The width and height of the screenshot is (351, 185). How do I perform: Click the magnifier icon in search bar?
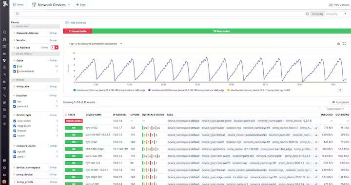coord(17,14)
